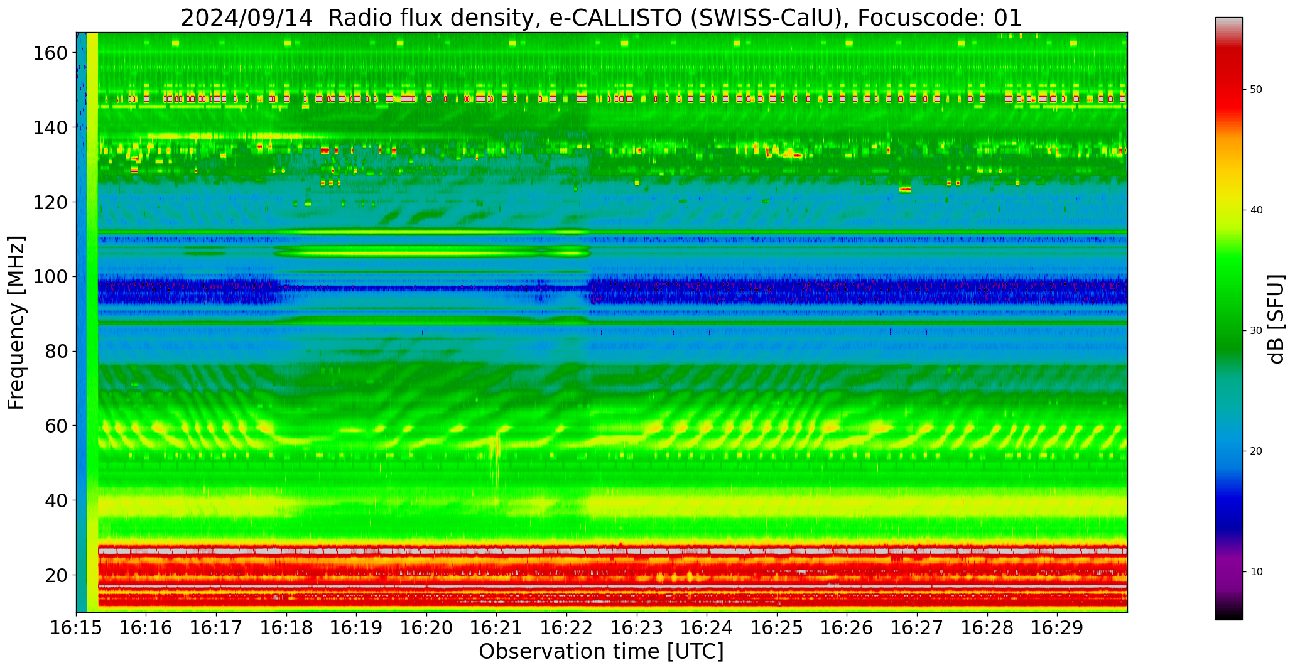Click the 80 frequency tick label
Screen dimensions: 1295x670
point(56,351)
